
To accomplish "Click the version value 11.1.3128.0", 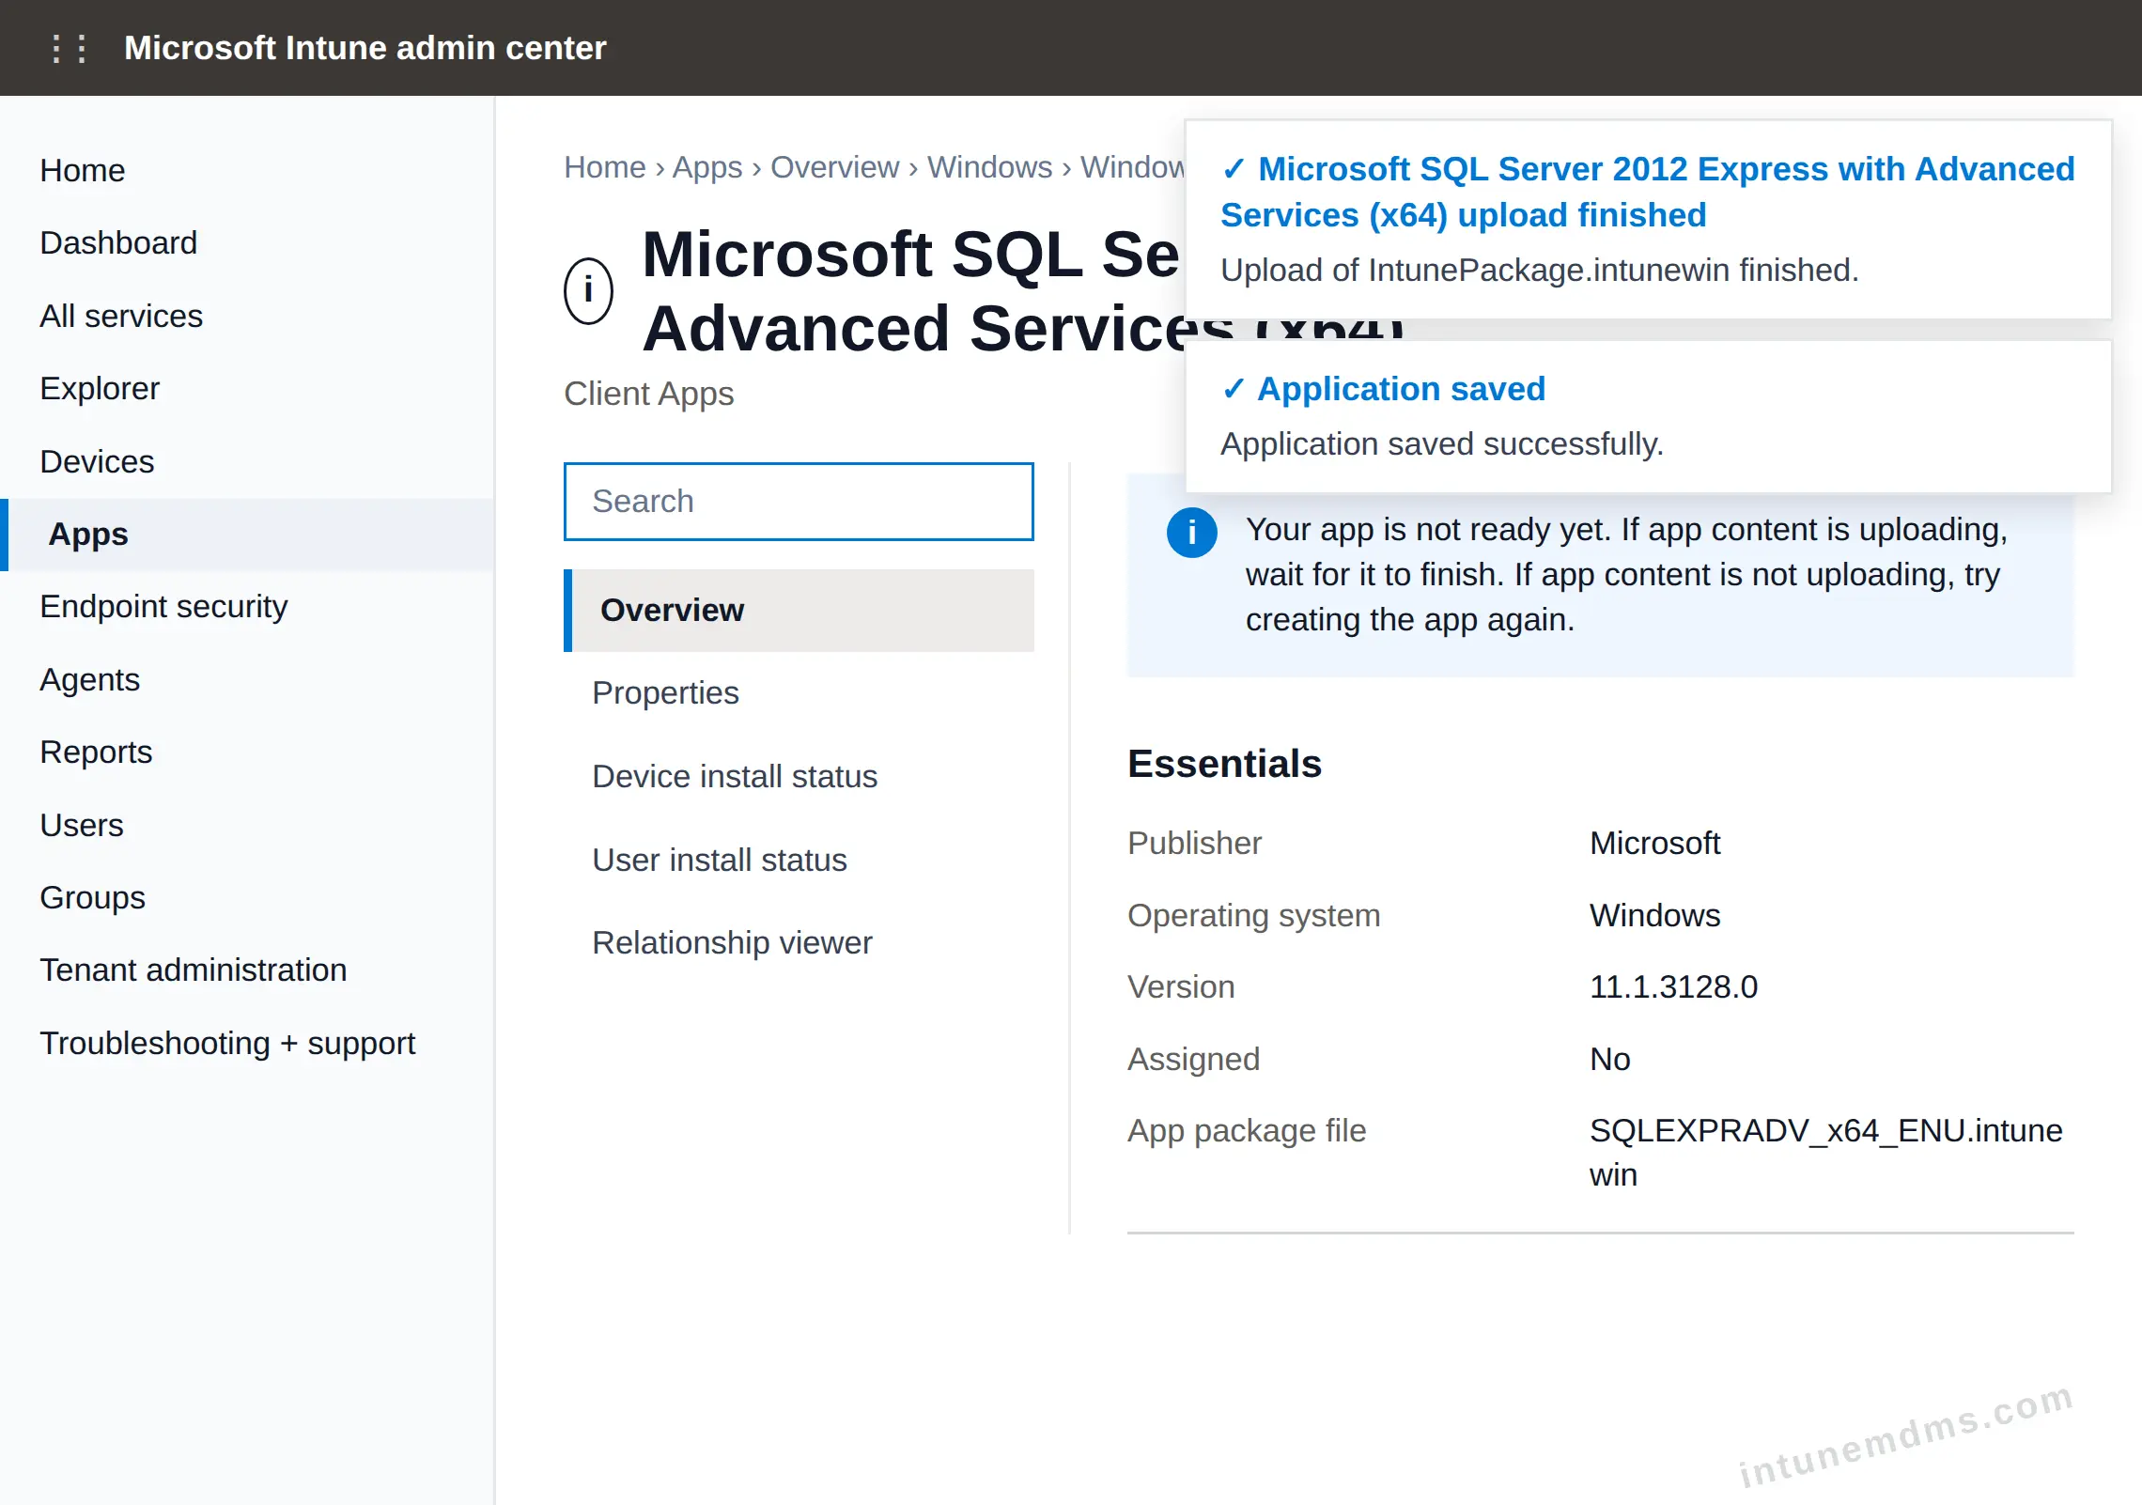I will click(x=1673, y=987).
